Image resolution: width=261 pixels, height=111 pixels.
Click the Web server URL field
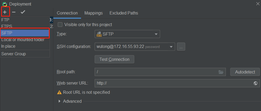point(172,83)
